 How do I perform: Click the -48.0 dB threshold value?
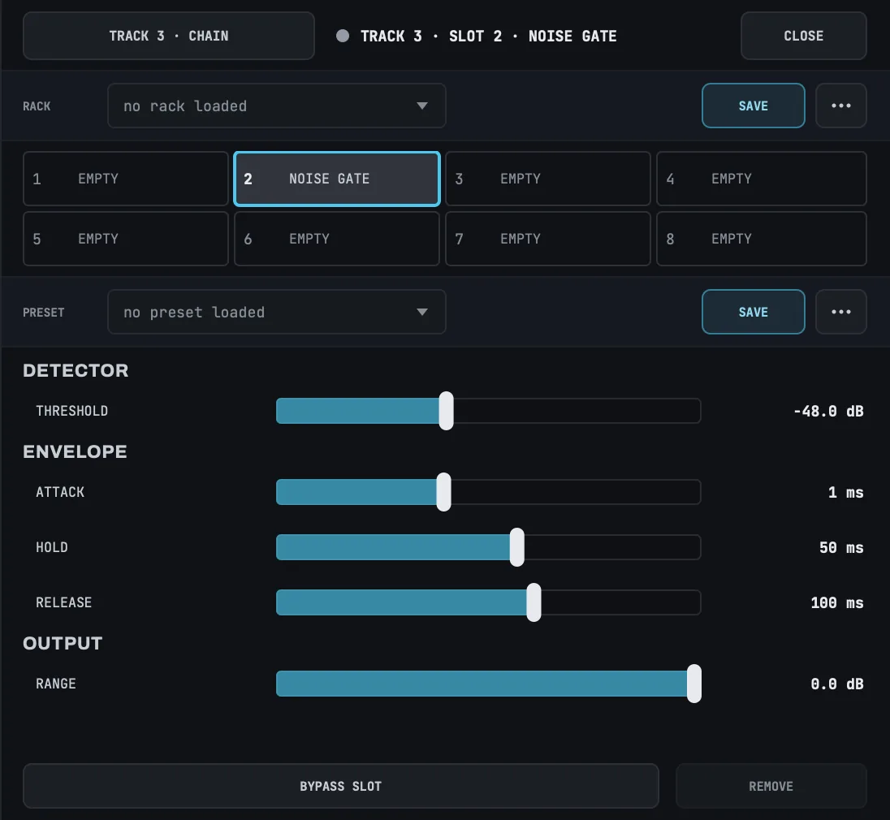coord(828,412)
